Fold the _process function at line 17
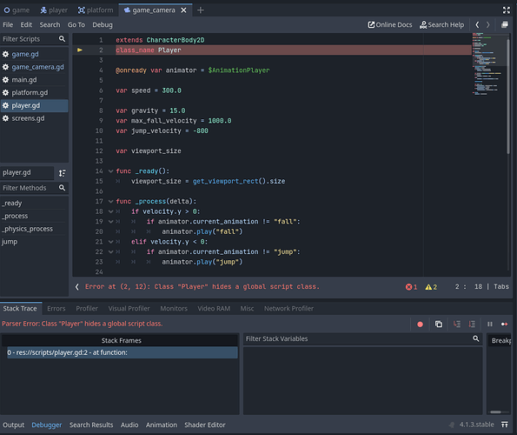517x435 pixels. [x=111, y=201]
